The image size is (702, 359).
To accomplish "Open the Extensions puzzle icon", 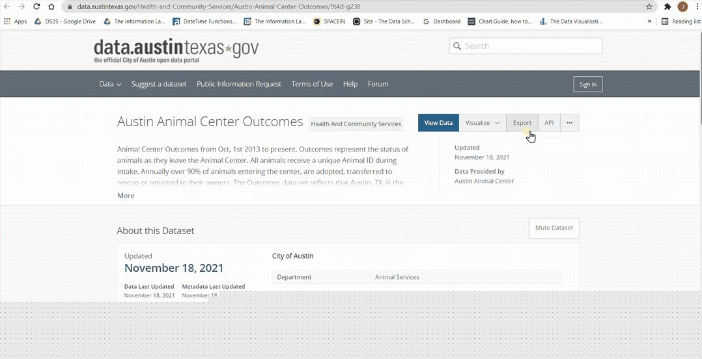I will tap(667, 7).
